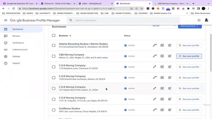Edit profile for Atlanta Recording Studios row

pyautogui.click(x=155, y=45)
